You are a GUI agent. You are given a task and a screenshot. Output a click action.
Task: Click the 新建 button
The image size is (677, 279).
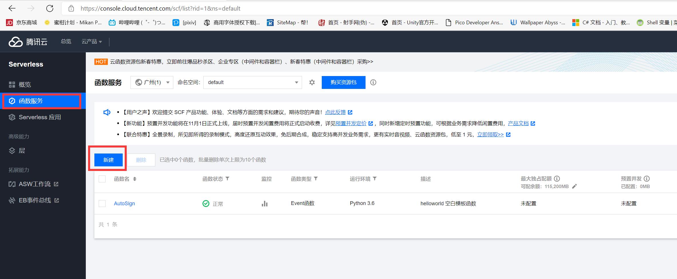108,160
